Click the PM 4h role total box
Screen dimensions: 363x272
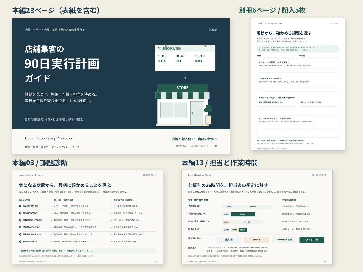(256, 240)
